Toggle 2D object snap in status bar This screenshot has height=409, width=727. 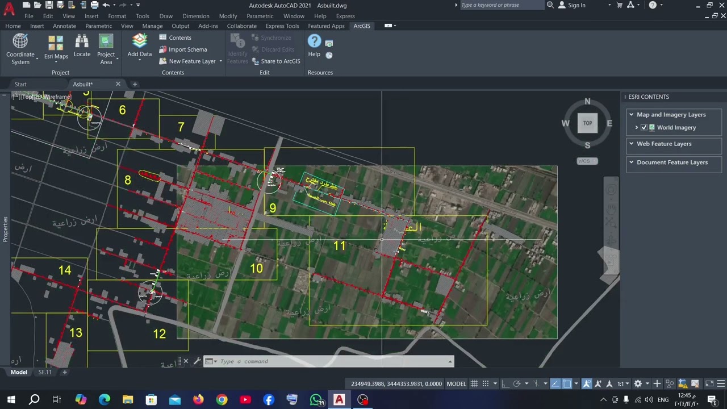coord(567,383)
